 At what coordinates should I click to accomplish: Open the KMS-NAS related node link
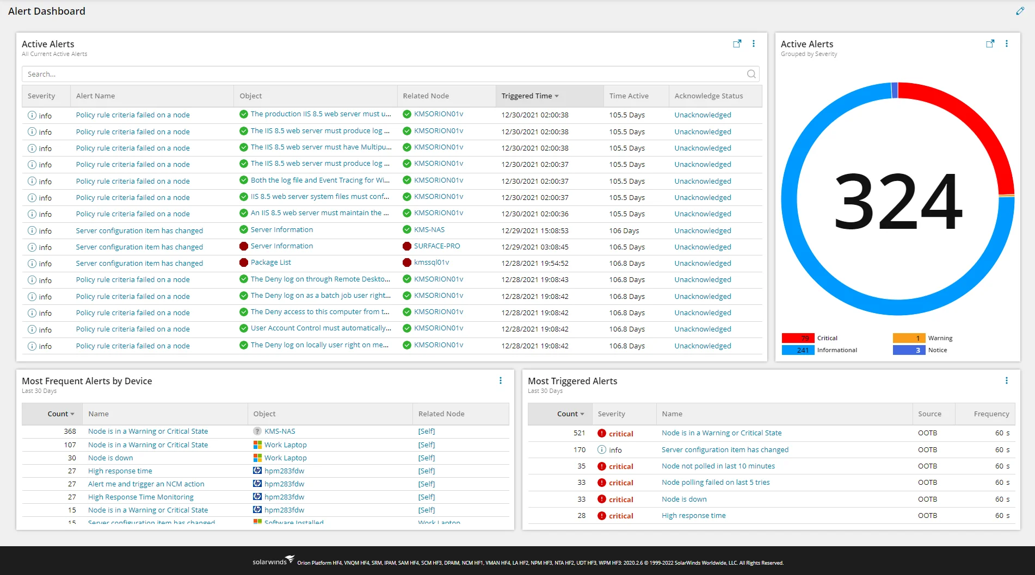(x=429, y=230)
